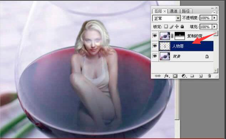Click the layers list scroll down arrow

click(216, 71)
